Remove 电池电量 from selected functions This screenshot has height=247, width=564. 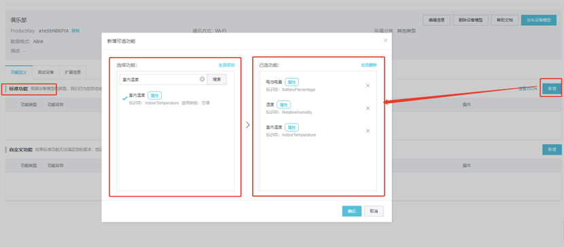[x=368, y=85]
